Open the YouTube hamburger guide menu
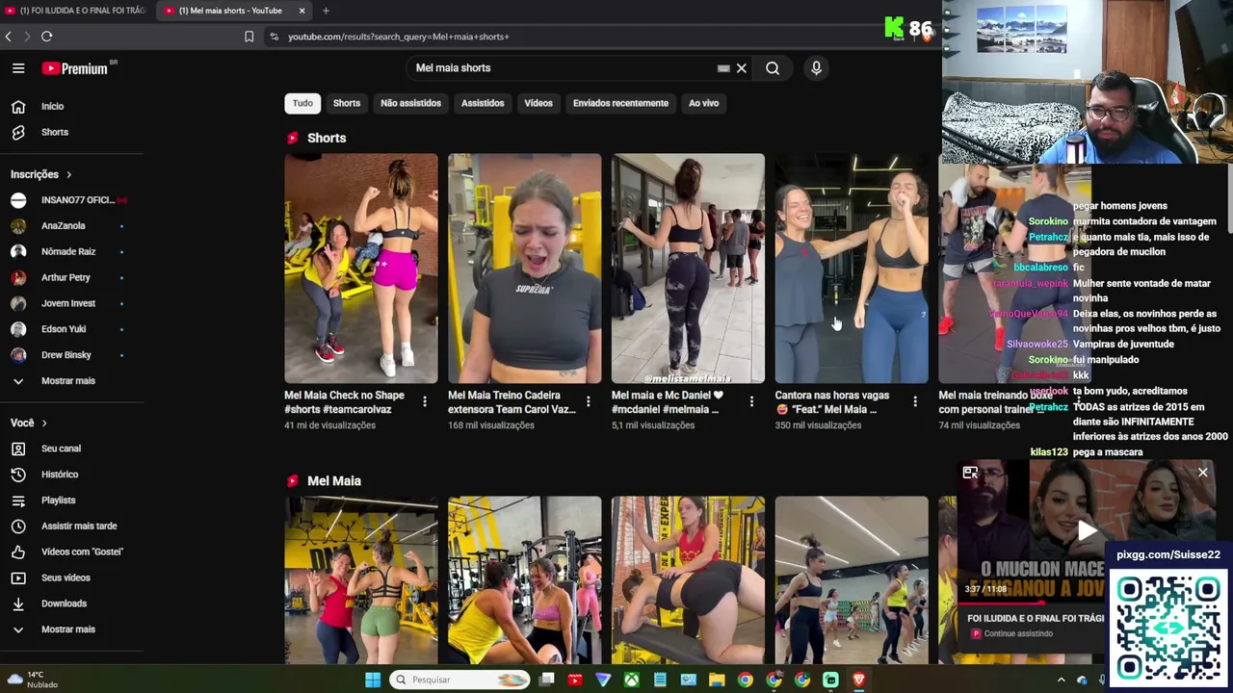 pyautogui.click(x=18, y=68)
